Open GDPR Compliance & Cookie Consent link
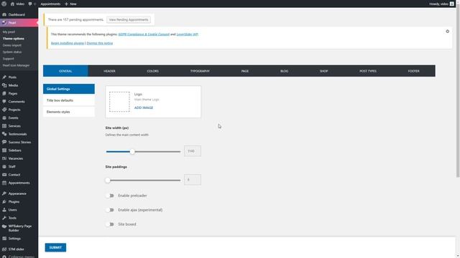This screenshot has height=258, width=460. pos(144,34)
